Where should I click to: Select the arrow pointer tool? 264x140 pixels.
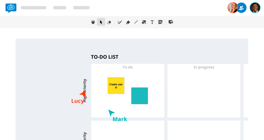point(101,22)
